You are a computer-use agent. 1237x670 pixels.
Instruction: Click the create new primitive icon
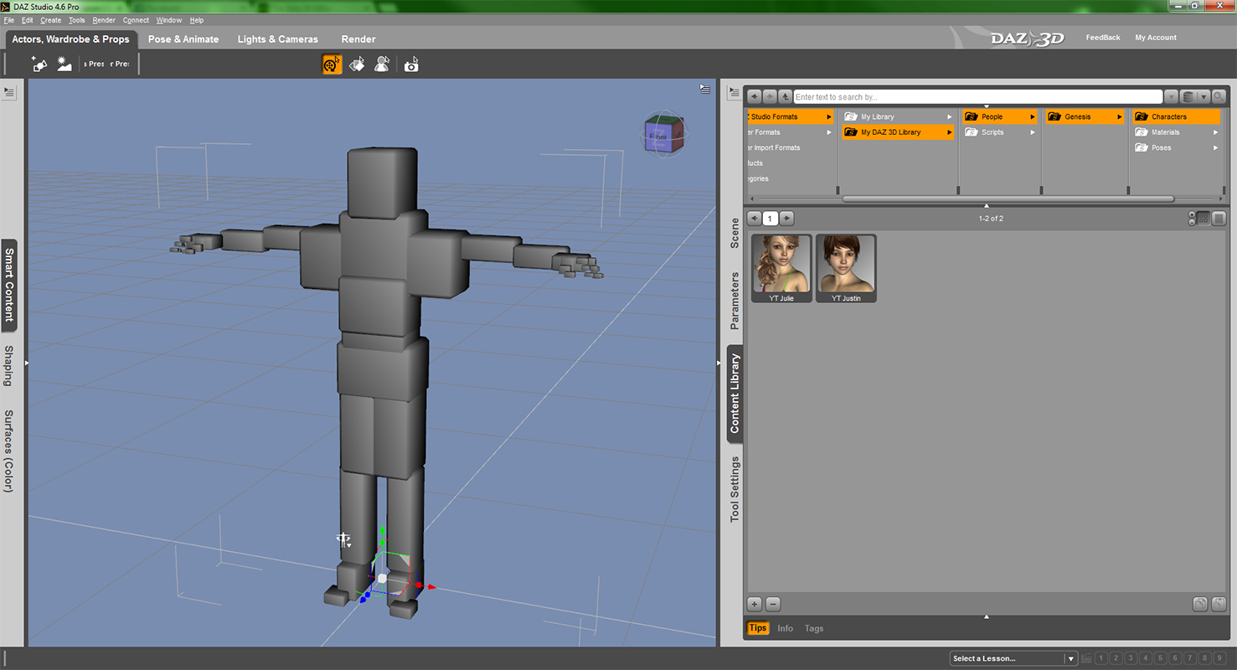click(39, 64)
